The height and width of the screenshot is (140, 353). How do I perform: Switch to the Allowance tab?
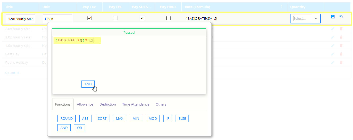click(85, 104)
